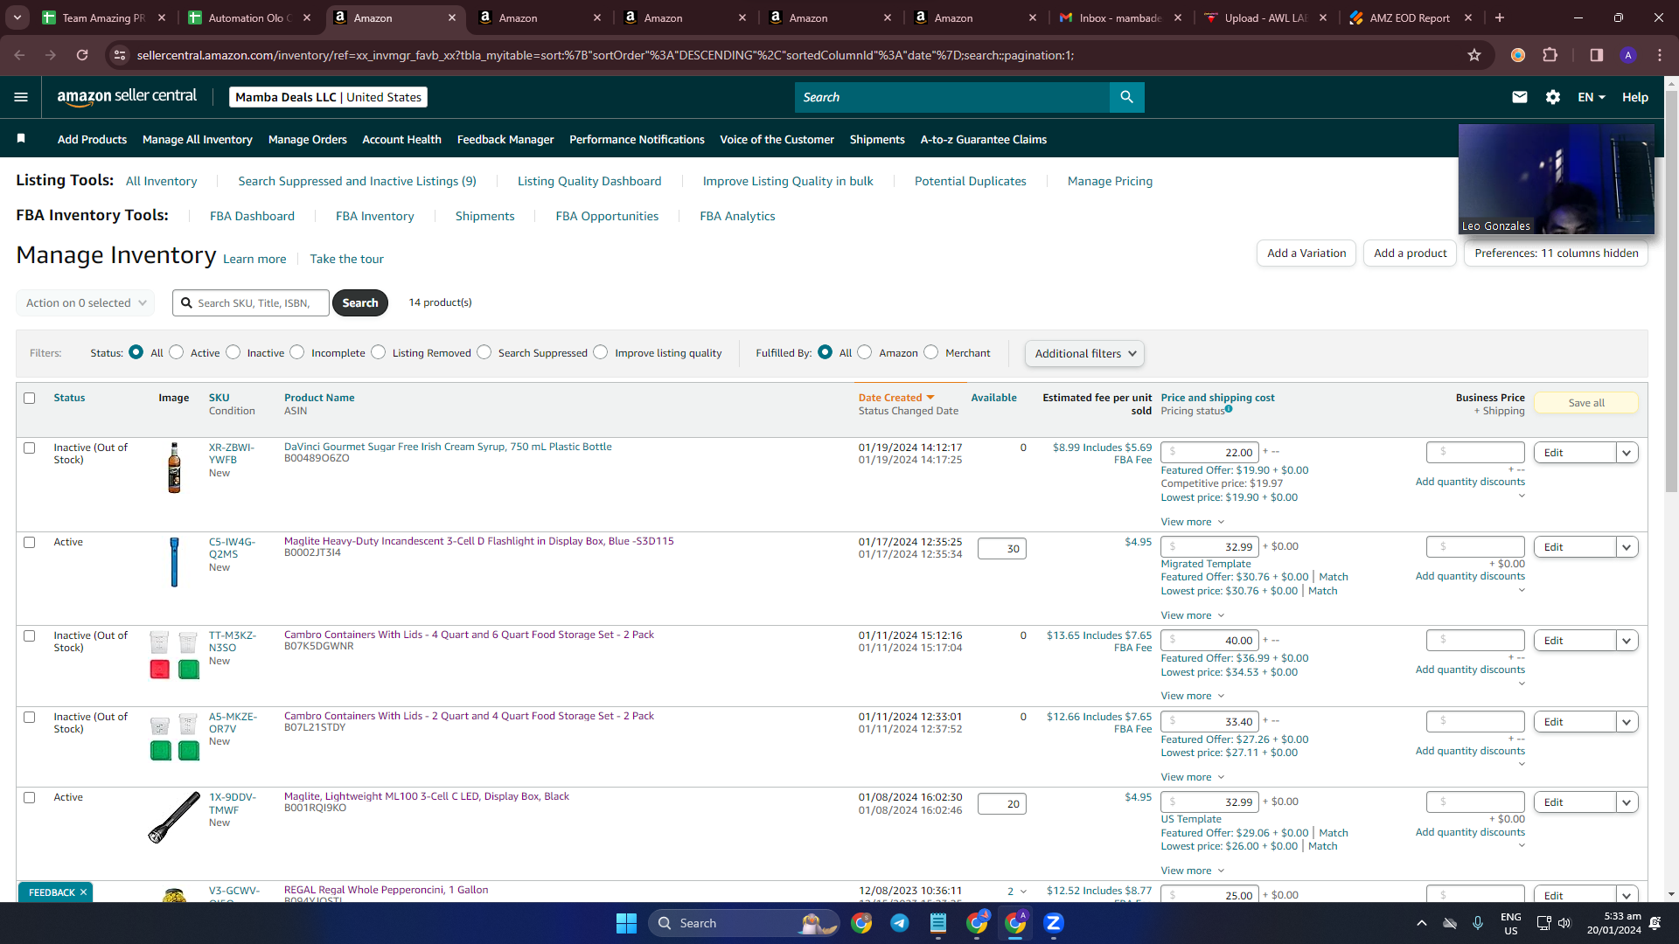
Task: Filter Fulfilled By Amazon radio button
Action: click(x=865, y=352)
